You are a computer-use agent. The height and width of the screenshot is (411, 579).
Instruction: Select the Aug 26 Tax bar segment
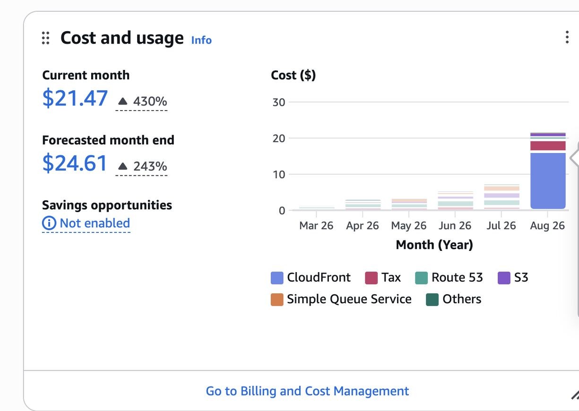point(548,146)
